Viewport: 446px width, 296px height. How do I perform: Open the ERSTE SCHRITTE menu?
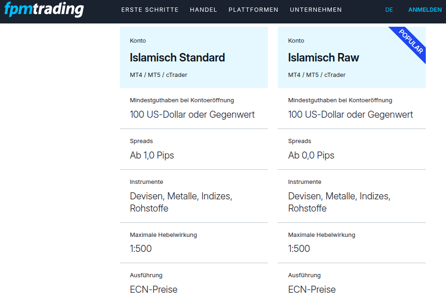point(149,9)
